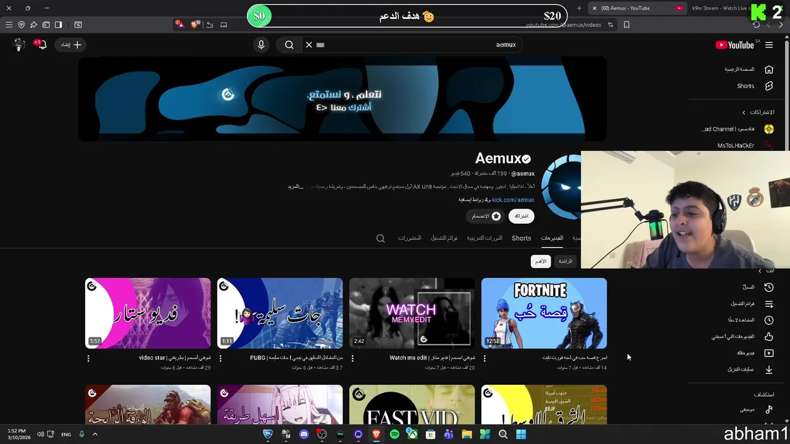This screenshot has width=790, height=444.
Task: Open the site settings tune icon
Action: pyautogui.click(x=610, y=25)
